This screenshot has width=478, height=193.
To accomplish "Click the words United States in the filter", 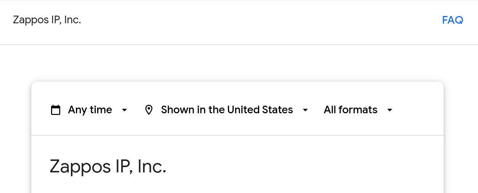I will click(260, 110).
